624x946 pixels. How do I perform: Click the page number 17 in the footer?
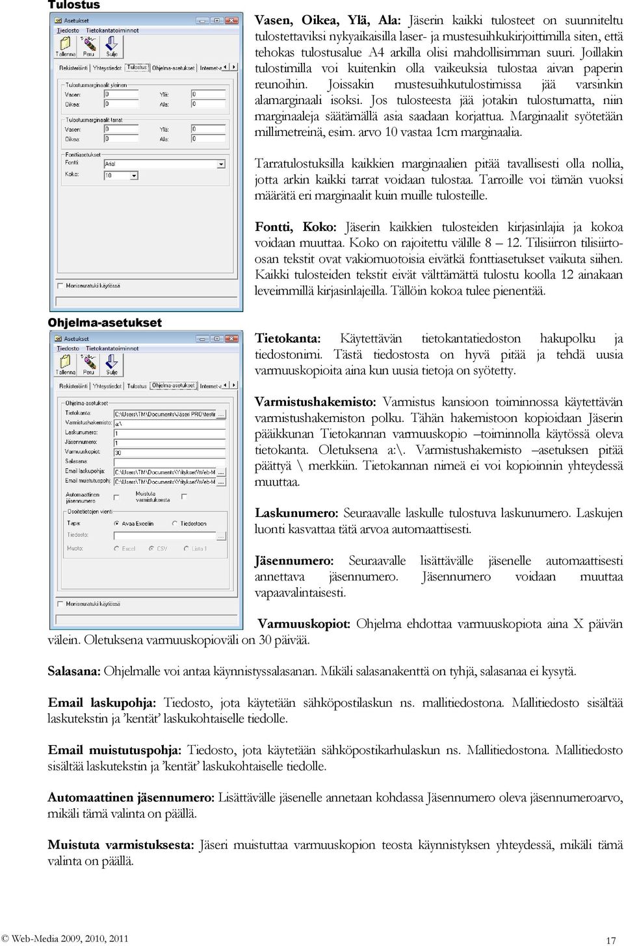coord(610,940)
